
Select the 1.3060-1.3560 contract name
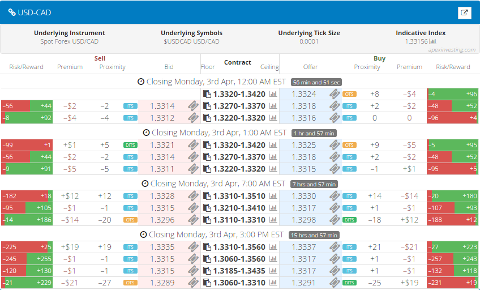[x=239, y=259]
